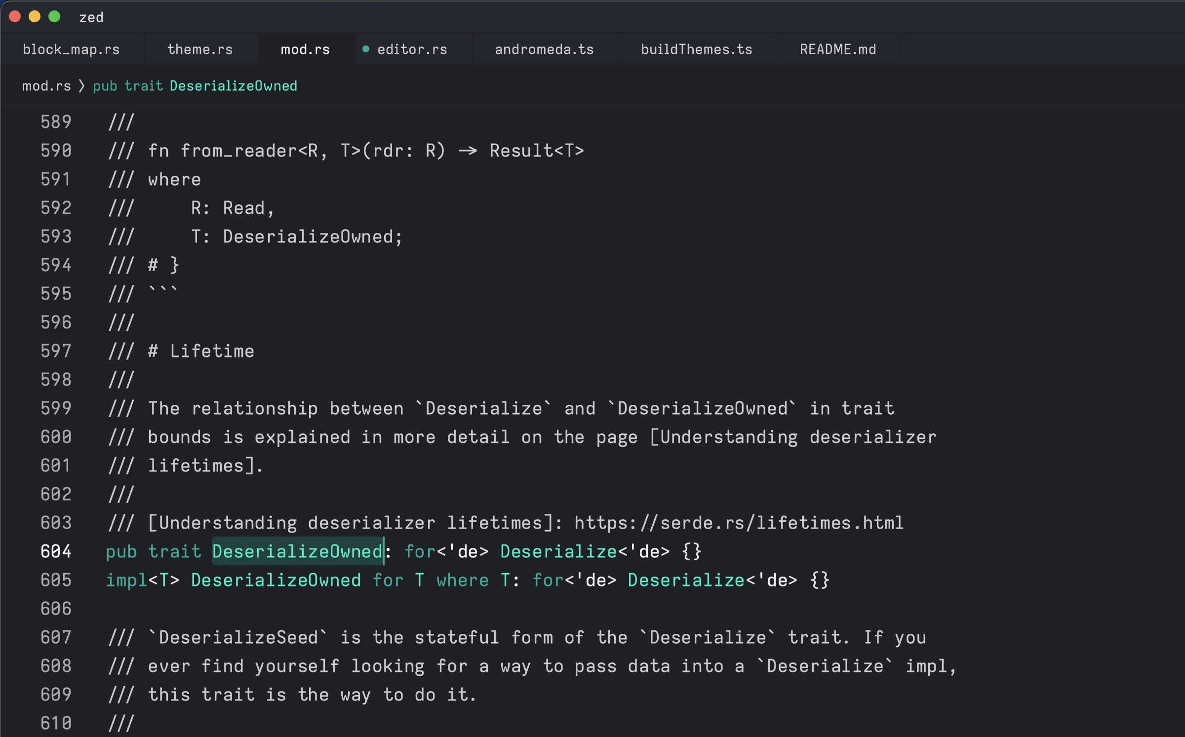The image size is (1185, 737).
Task: Select the highlighted DeserializeOwned identifier
Action: click(x=298, y=551)
